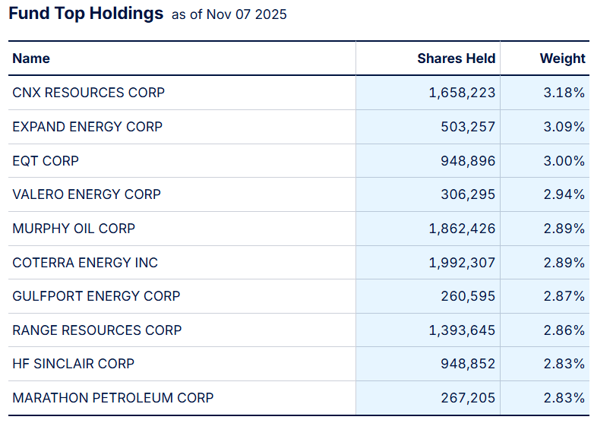The height and width of the screenshot is (423, 594).
Task: Click COTERRA ENERGY INC holding name
Action: point(85,263)
